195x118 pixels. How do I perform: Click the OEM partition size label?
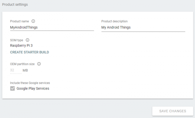22,64
